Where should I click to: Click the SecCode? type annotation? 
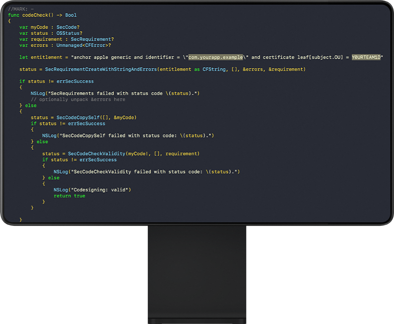tap(67, 27)
